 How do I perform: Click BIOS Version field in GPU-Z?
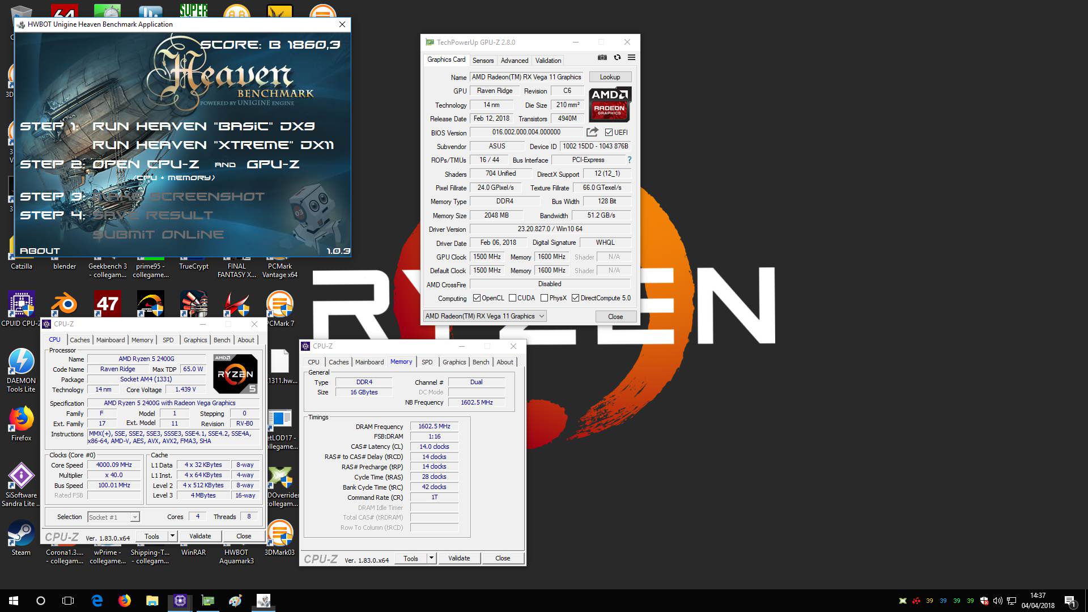click(526, 132)
